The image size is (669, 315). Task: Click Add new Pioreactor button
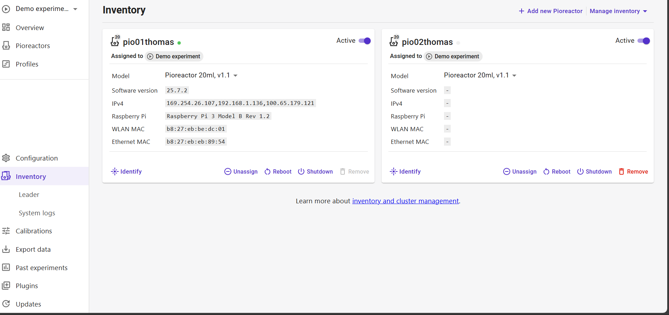551,11
